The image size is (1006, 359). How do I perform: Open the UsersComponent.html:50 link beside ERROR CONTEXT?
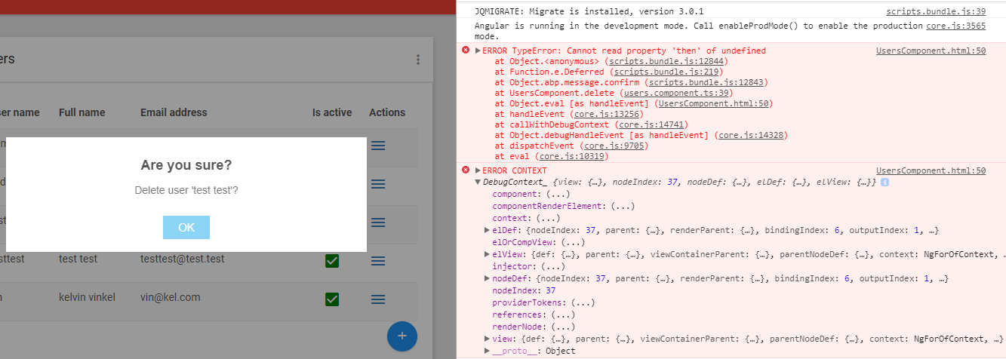(931, 170)
